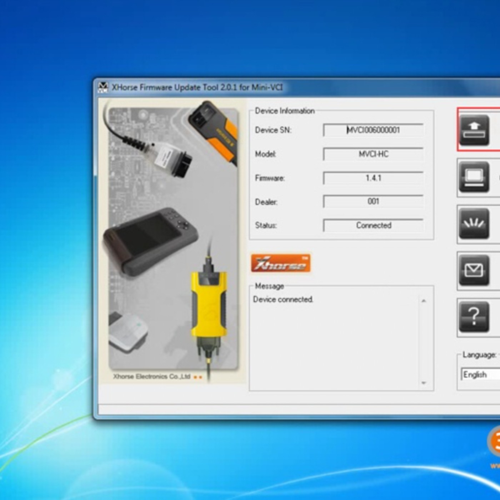The image size is (500, 500).
Task: Click the Message box scroll up arrow
Action: 424,301
